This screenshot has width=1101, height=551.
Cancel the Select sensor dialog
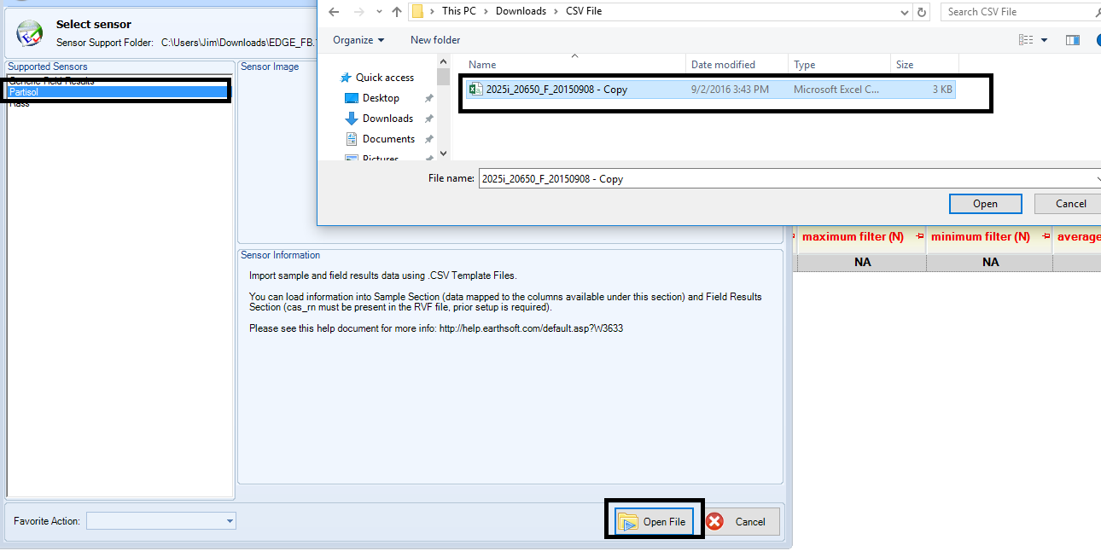point(741,522)
